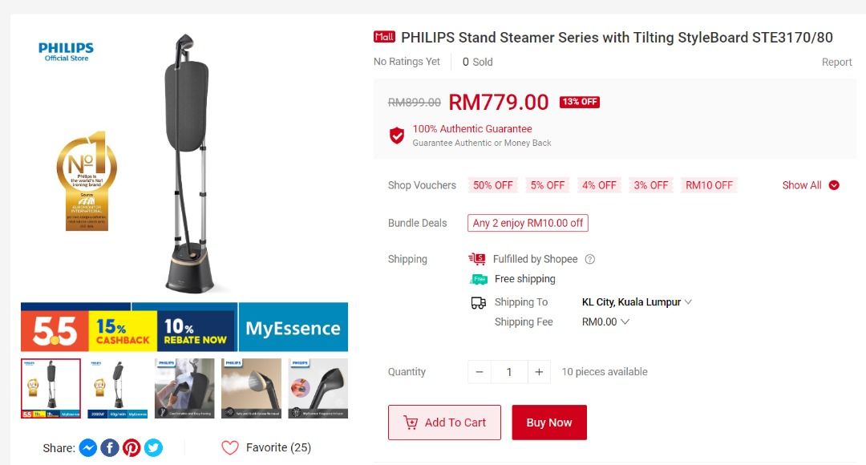This screenshot has height=465, width=866.
Task: Decrease quantity with minus button
Action: click(480, 372)
